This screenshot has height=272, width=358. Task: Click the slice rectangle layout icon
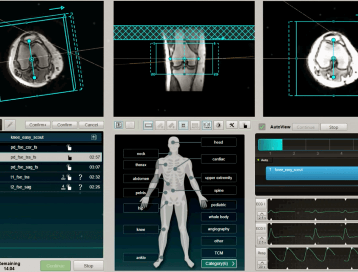click(x=148, y=125)
